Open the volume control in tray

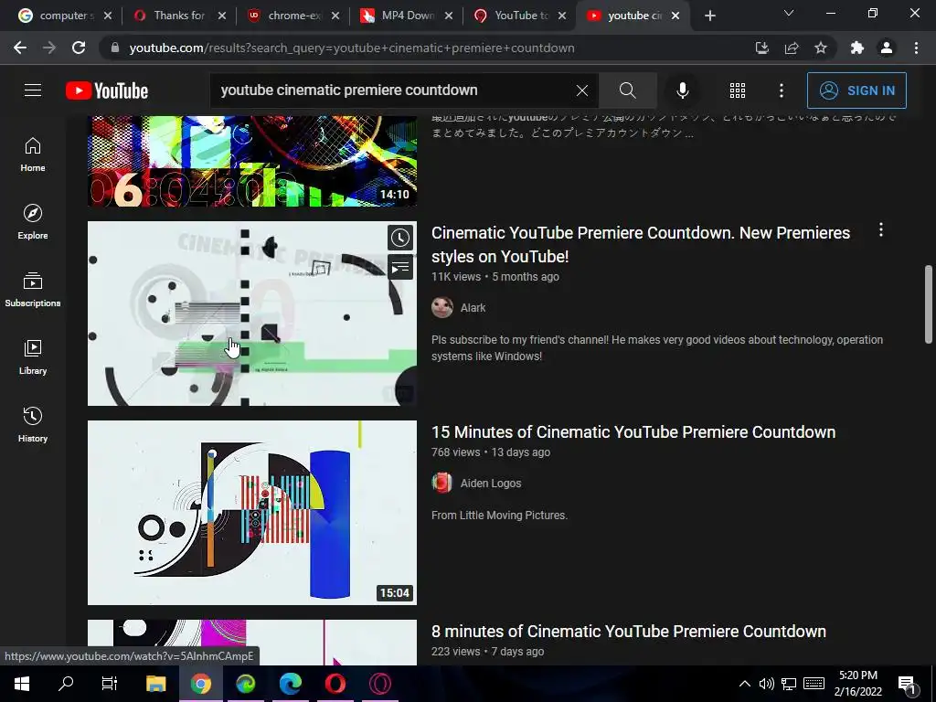(x=767, y=684)
